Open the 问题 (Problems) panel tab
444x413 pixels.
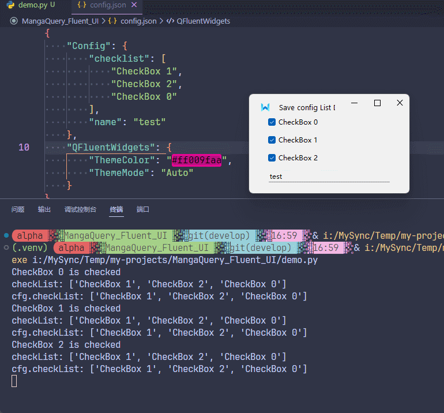18,209
